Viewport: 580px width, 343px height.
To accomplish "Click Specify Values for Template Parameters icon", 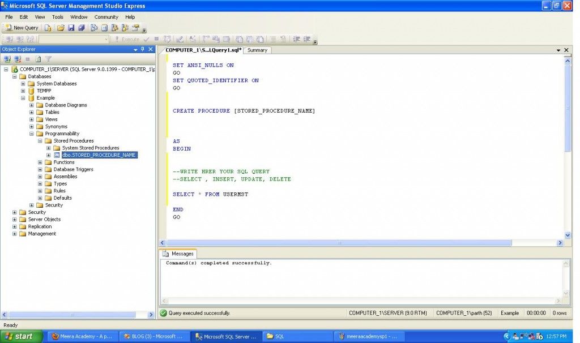I will pos(193,39).
